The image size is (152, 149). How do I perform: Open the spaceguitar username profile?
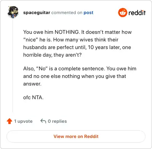[36, 13]
